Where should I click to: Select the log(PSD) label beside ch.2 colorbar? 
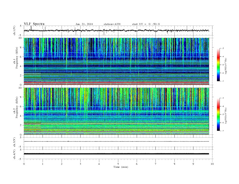coord(226,116)
